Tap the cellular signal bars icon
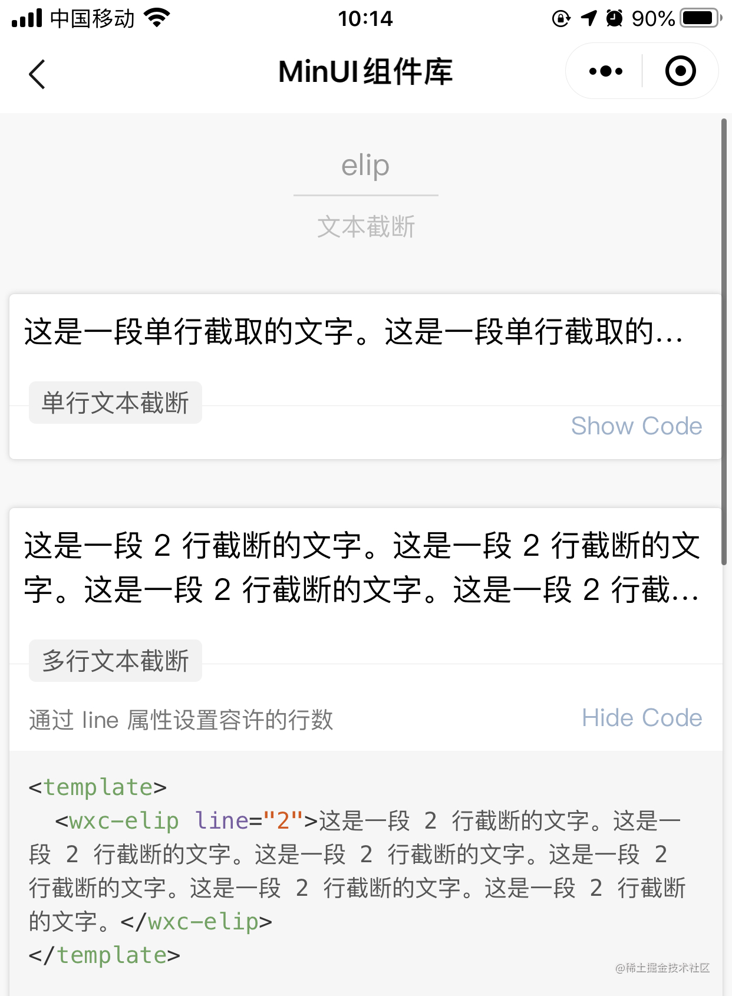 tap(27, 18)
